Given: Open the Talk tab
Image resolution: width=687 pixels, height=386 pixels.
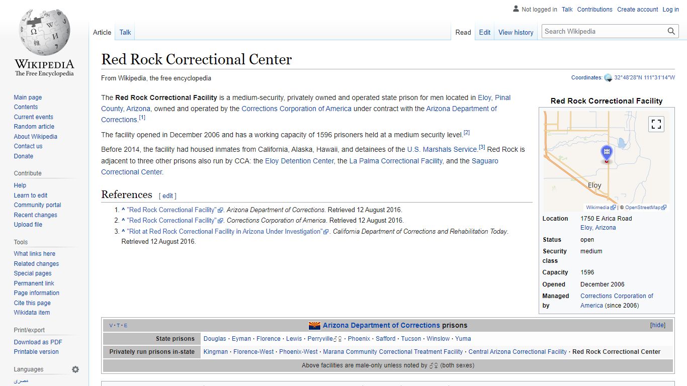Looking at the screenshot, I should [125, 32].
